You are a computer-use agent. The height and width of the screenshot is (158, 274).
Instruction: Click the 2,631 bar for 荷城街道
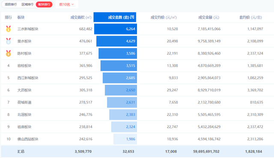(x=122, y=102)
